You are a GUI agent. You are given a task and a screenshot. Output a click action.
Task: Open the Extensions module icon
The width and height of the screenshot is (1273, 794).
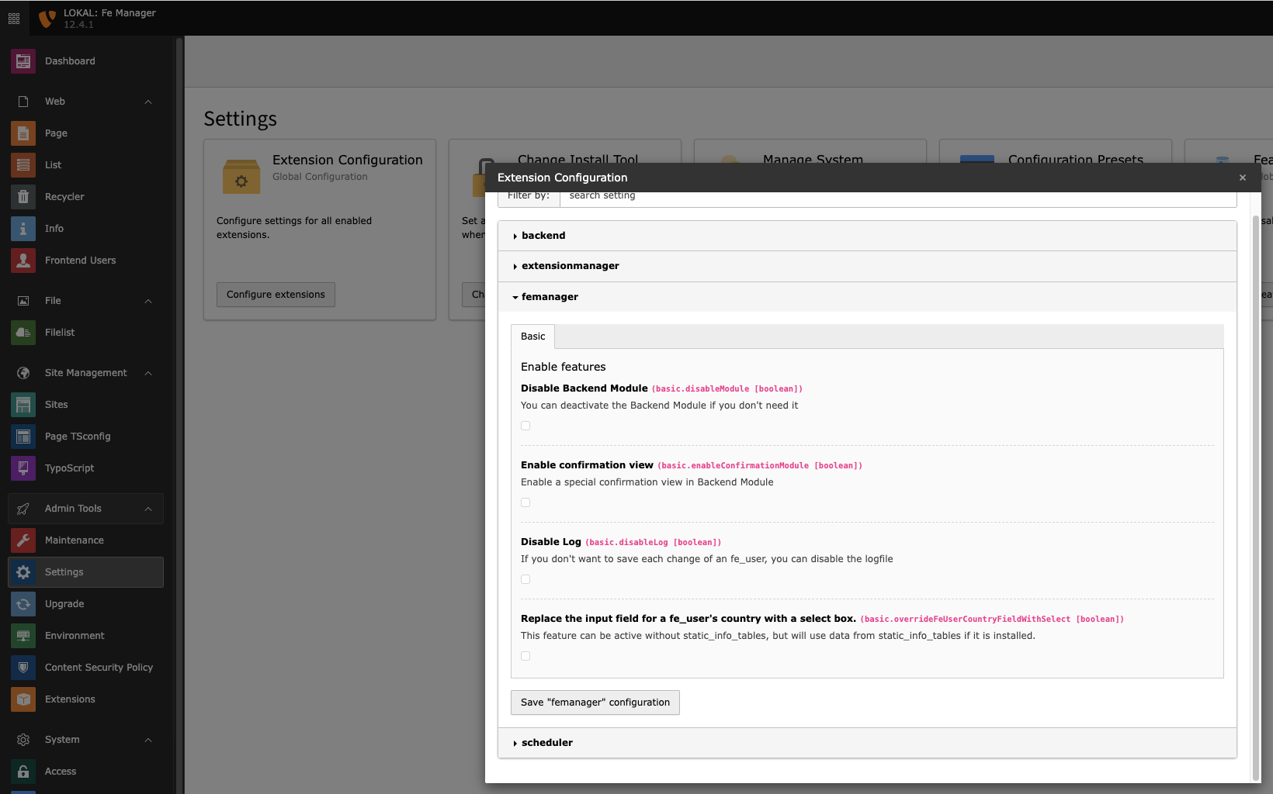point(23,699)
